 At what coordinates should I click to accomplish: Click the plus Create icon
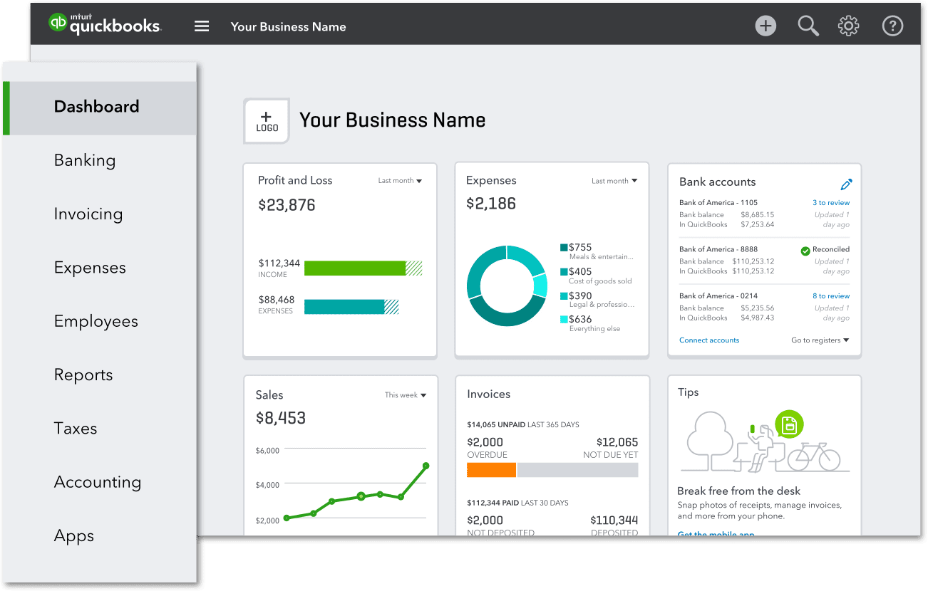pyautogui.click(x=765, y=26)
